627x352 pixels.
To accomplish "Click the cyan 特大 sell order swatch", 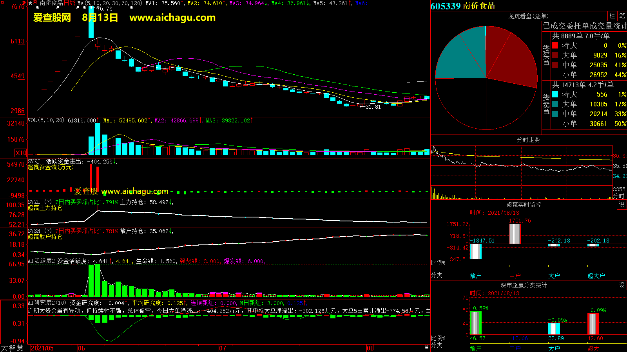I will click(x=555, y=94).
